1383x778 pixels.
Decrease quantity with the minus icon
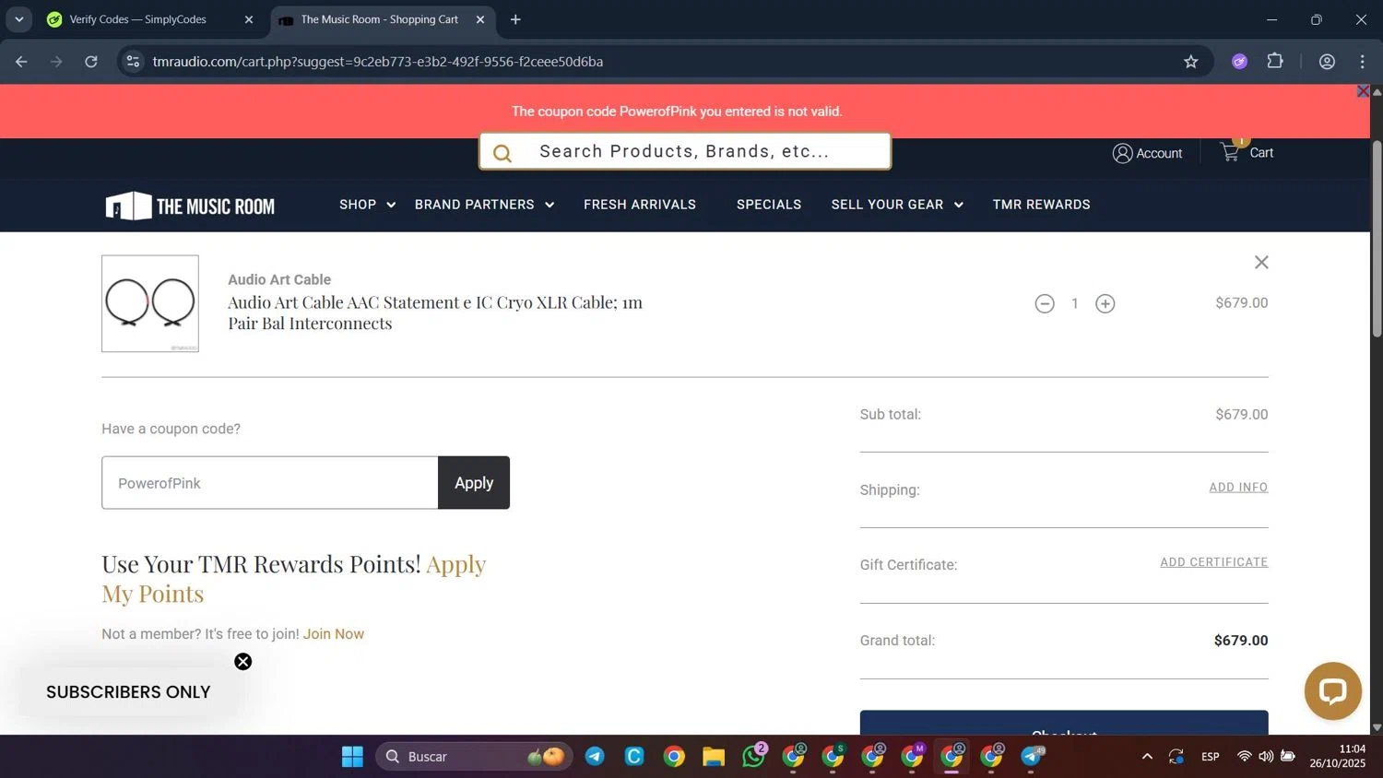click(1045, 303)
